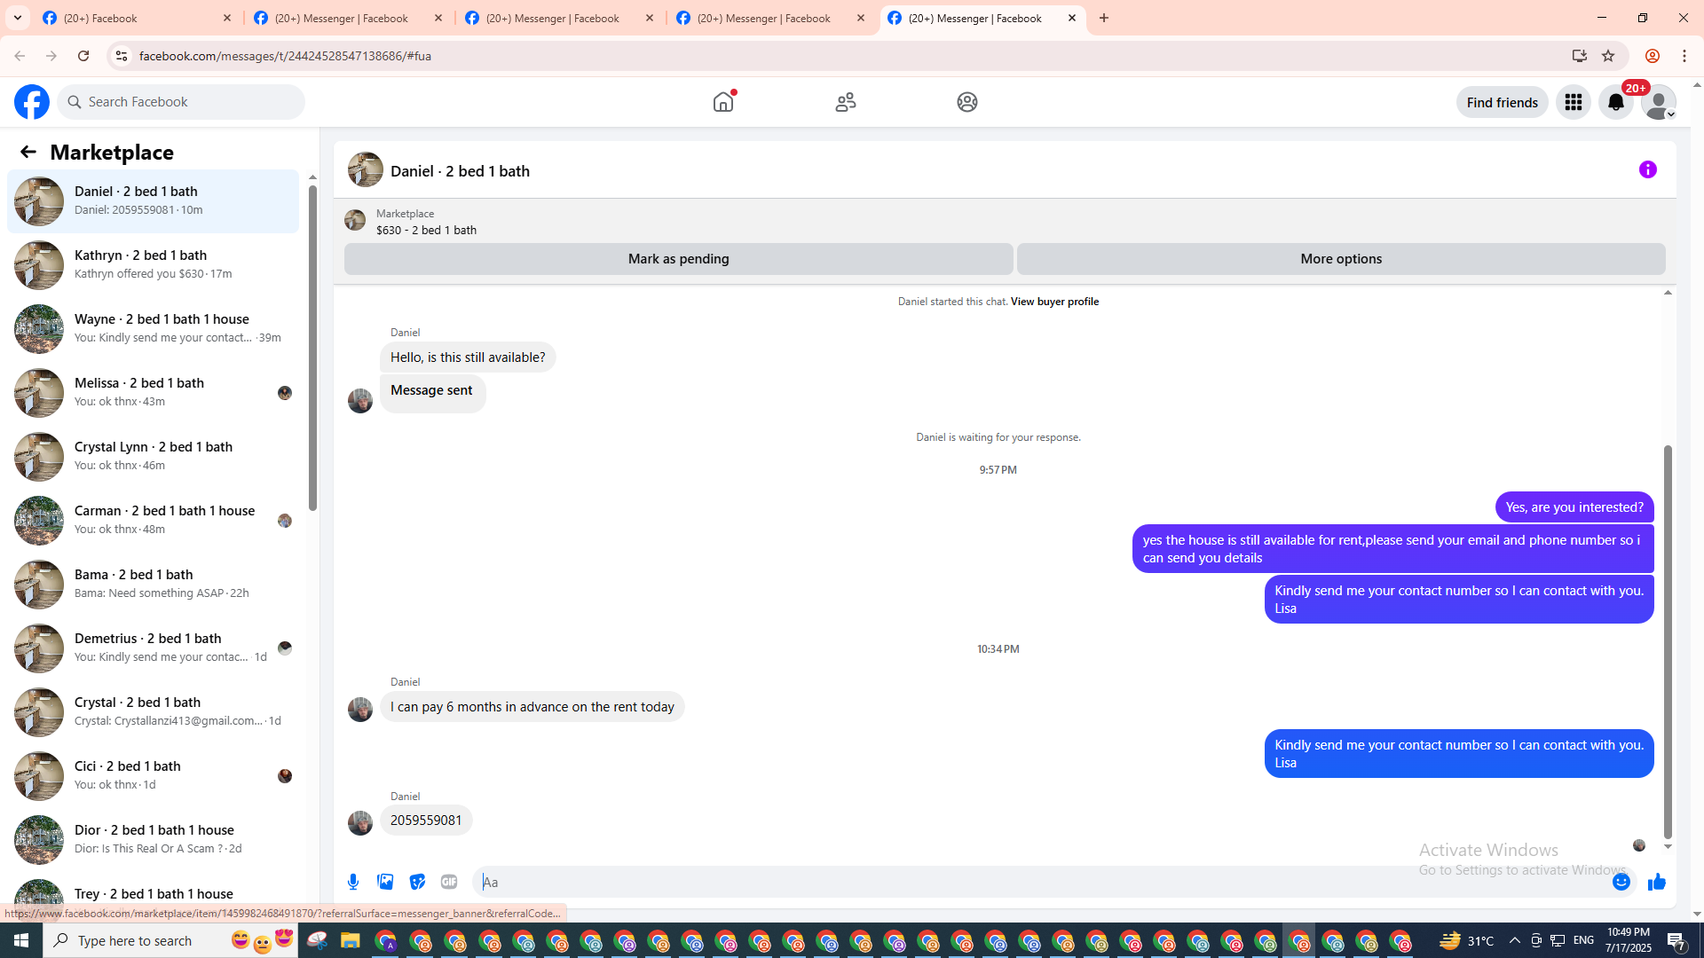Open Chrome profile icon
The width and height of the screenshot is (1704, 958).
click(1653, 56)
